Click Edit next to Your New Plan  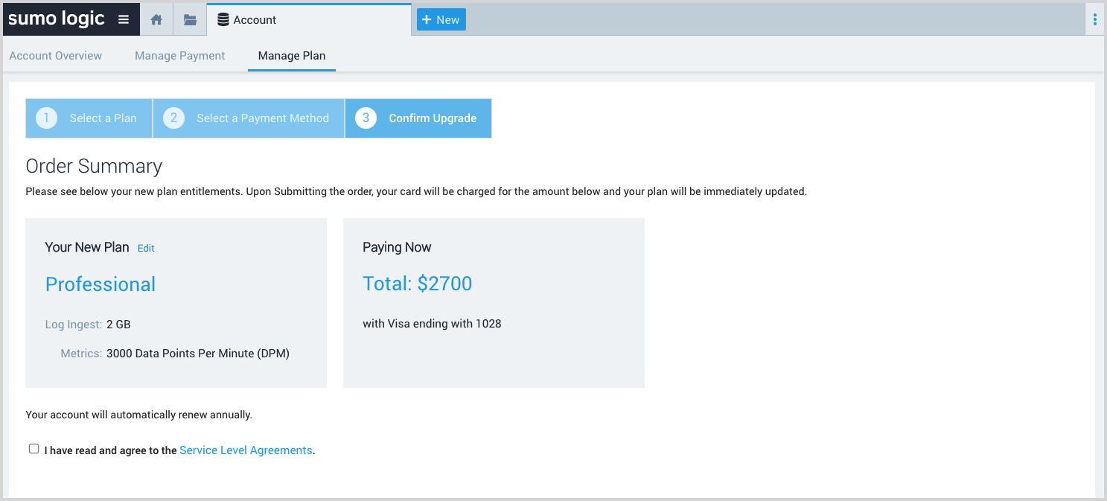146,249
